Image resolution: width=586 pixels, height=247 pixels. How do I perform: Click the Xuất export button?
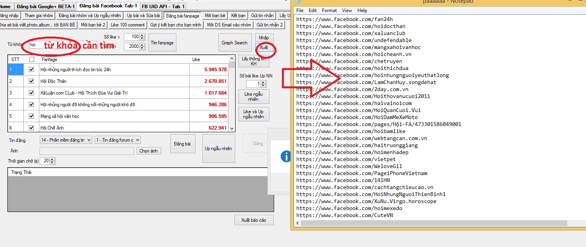click(x=264, y=47)
